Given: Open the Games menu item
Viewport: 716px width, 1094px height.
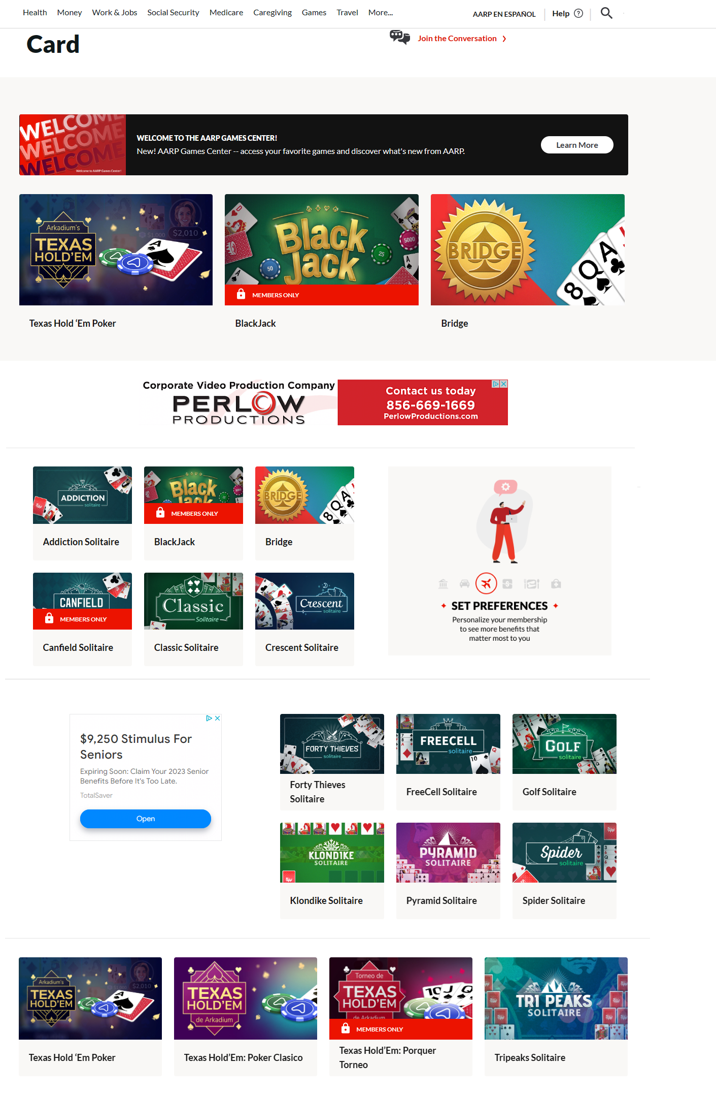Looking at the screenshot, I should click(314, 13).
